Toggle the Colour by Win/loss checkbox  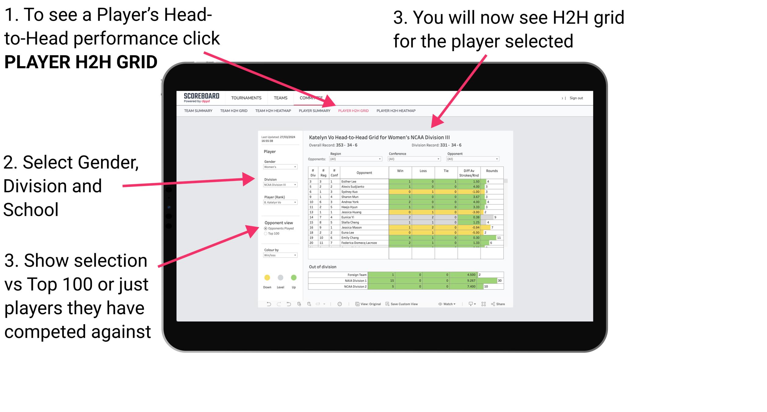point(281,255)
